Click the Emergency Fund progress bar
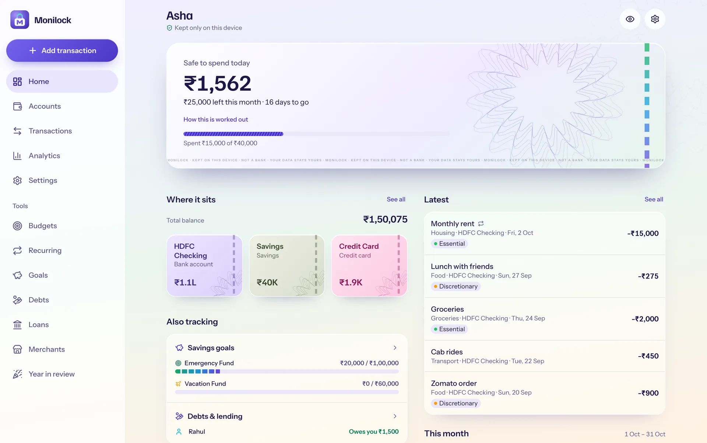Image resolution: width=707 pixels, height=443 pixels. [x=287, y=372]
